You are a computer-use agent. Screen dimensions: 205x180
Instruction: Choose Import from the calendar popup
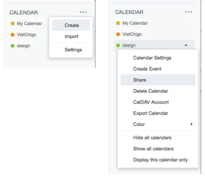tap(71, 36)
